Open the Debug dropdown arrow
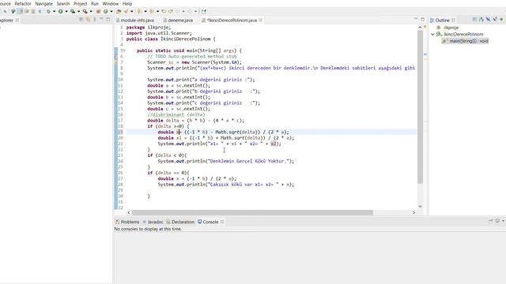Image resolution: width=506 pixels, height=284 pixels. point(54,11)
